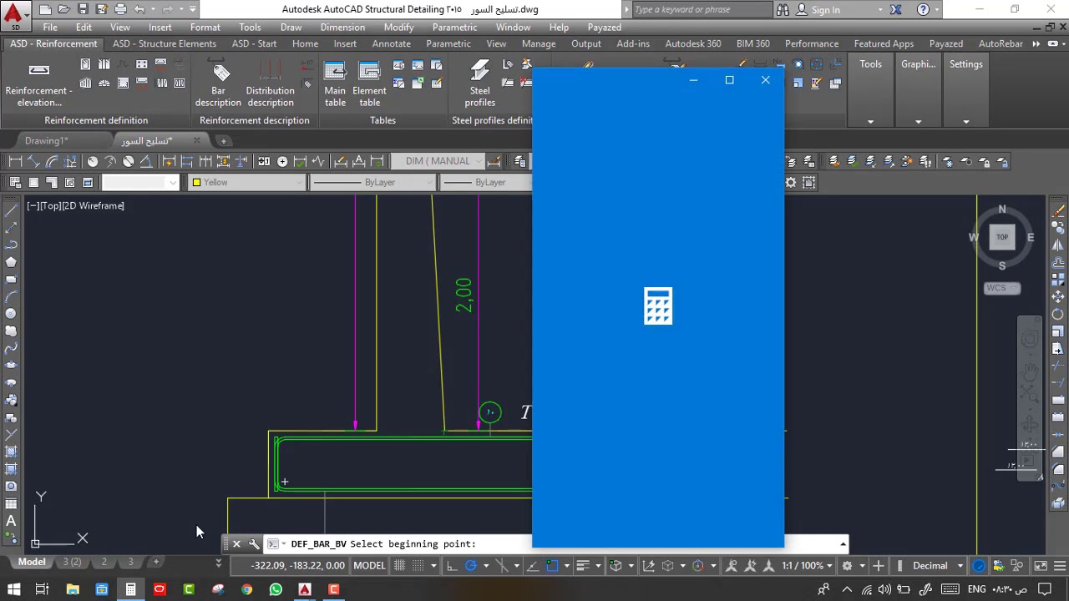Click the Bar description ribbon button
The width and height of the screenshot is (1069, 601).
click(218, 83)
